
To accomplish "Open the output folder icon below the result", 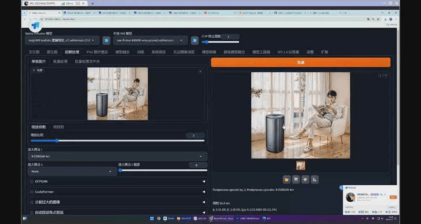I will click(287, 179).
